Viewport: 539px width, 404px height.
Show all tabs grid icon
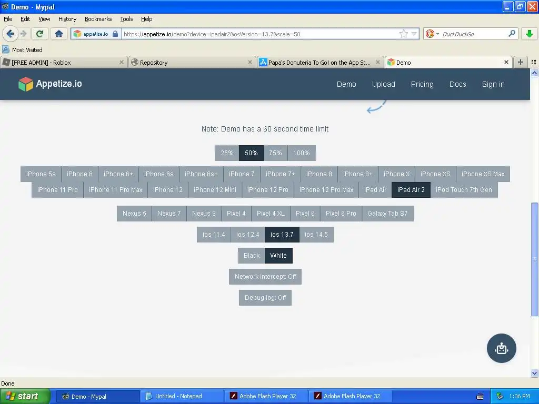pos(534,62)
